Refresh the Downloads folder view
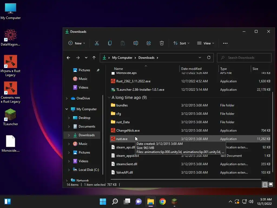Screen dimensions: 277x208 (209, 57)
